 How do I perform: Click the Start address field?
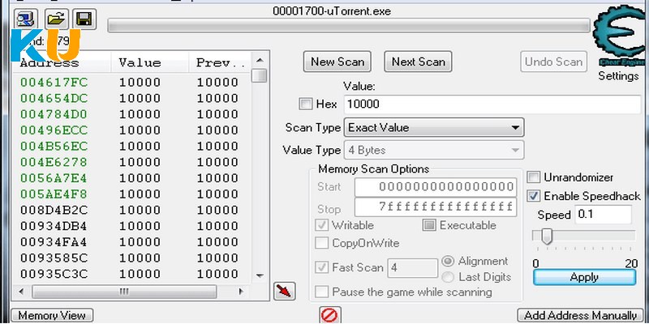coord(436,187)
